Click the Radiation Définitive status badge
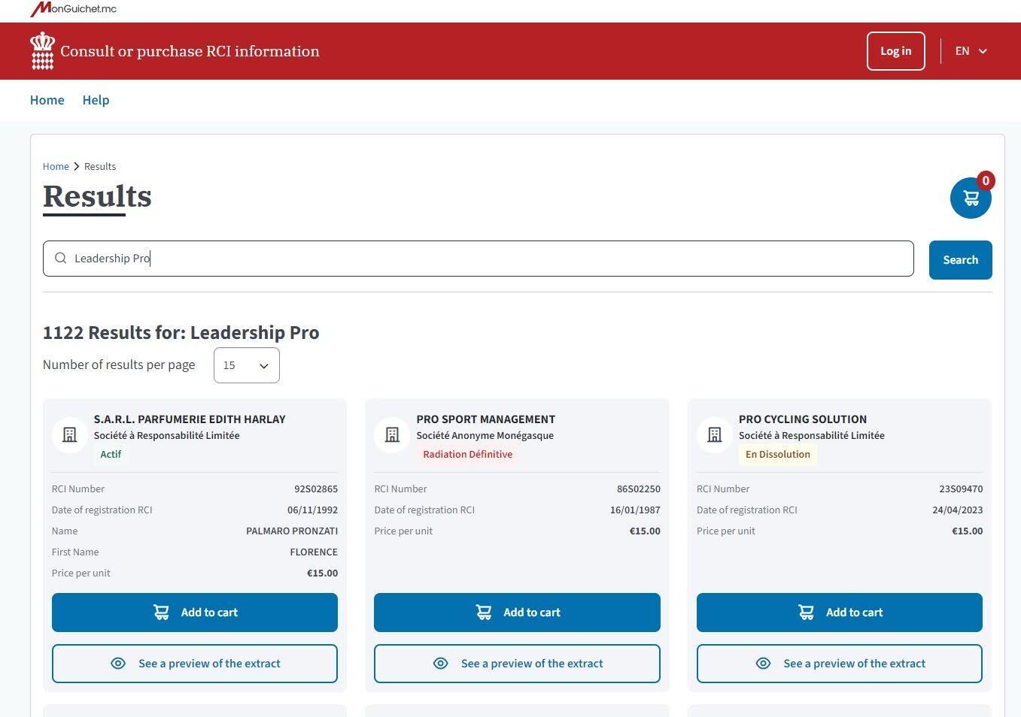The width and height of the screenshot is (1021, 717). click(x=467, y=454)
